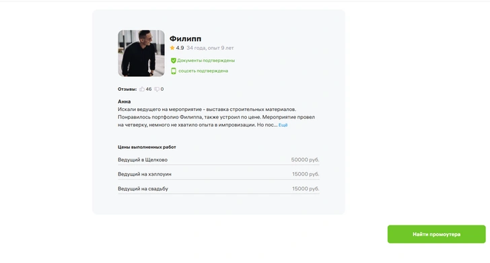The image size is (490, 263).
Task: Click the thumbs-up positive reviews icon
Action: coord(142,89)
